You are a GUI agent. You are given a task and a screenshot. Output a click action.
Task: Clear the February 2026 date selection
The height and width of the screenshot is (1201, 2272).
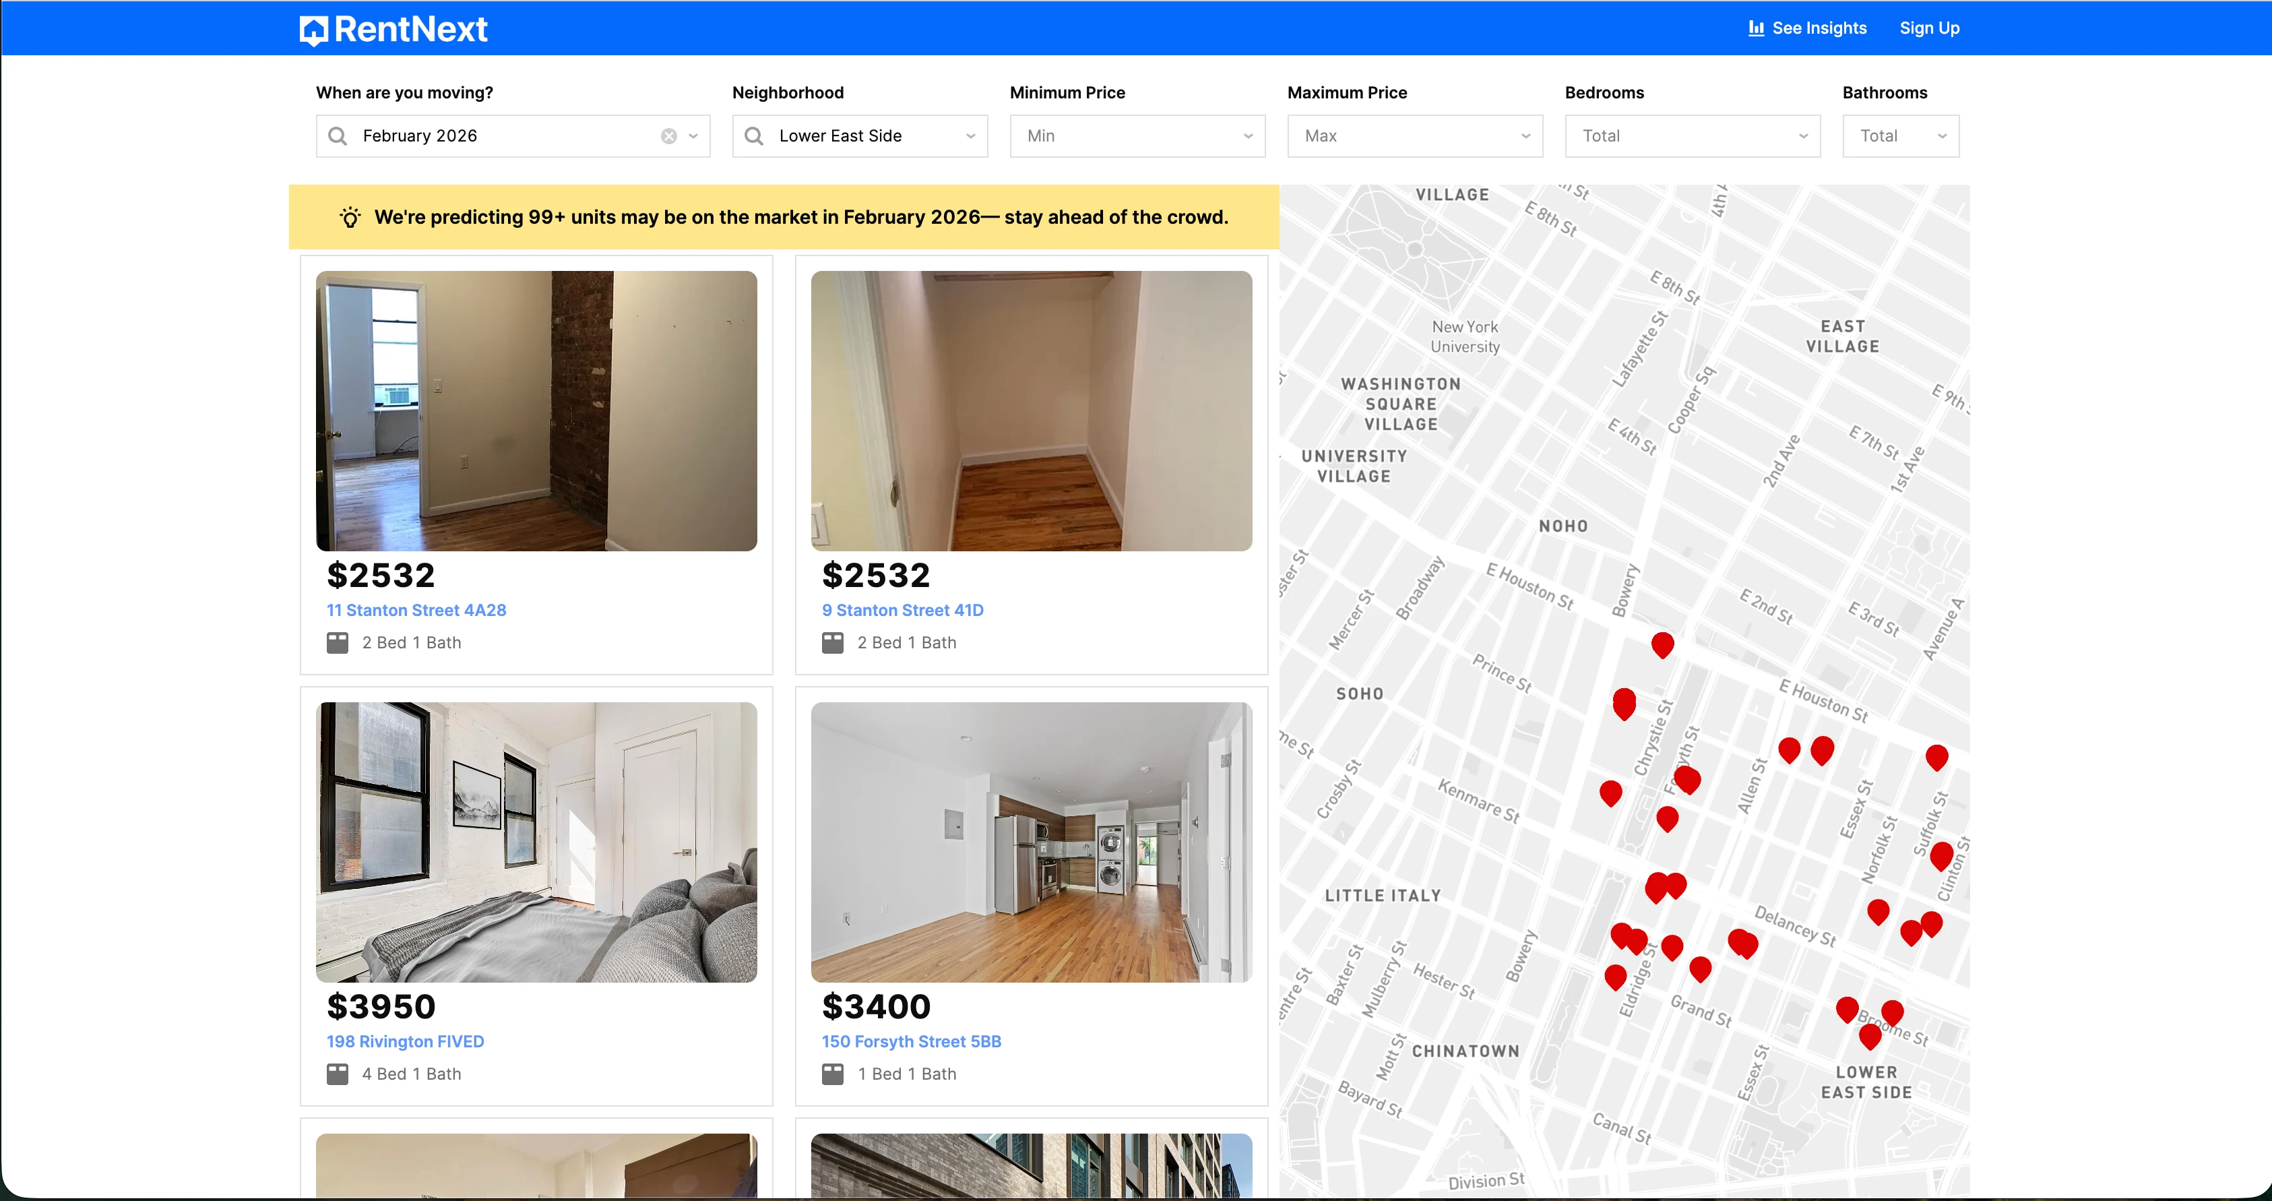pyautogui.click(x=668, y=136)
